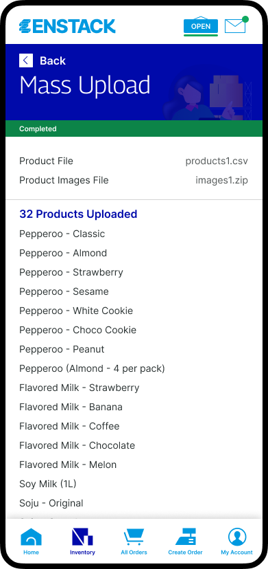Select Pepperoo - Classic in the list
The image size is (268, 569).
pos(62,234)
